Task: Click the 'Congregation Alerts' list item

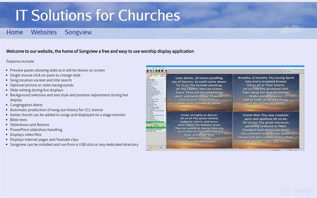Action: pos(26,105)
